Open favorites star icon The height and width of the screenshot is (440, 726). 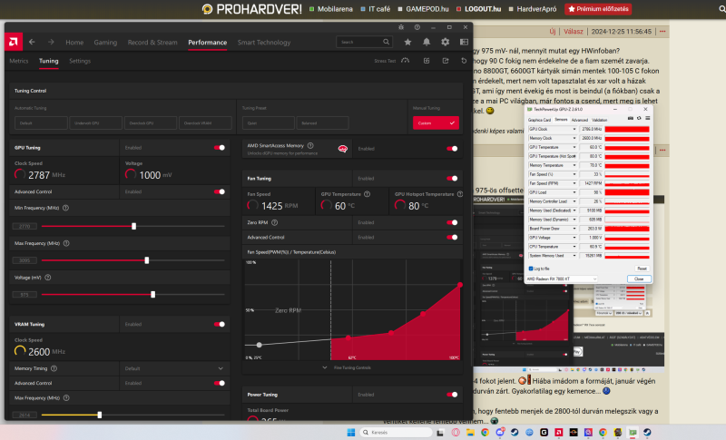[407, 42]
